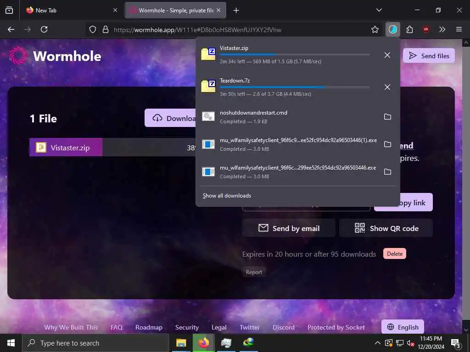Open the notification center icon

(x=456, y=343)
